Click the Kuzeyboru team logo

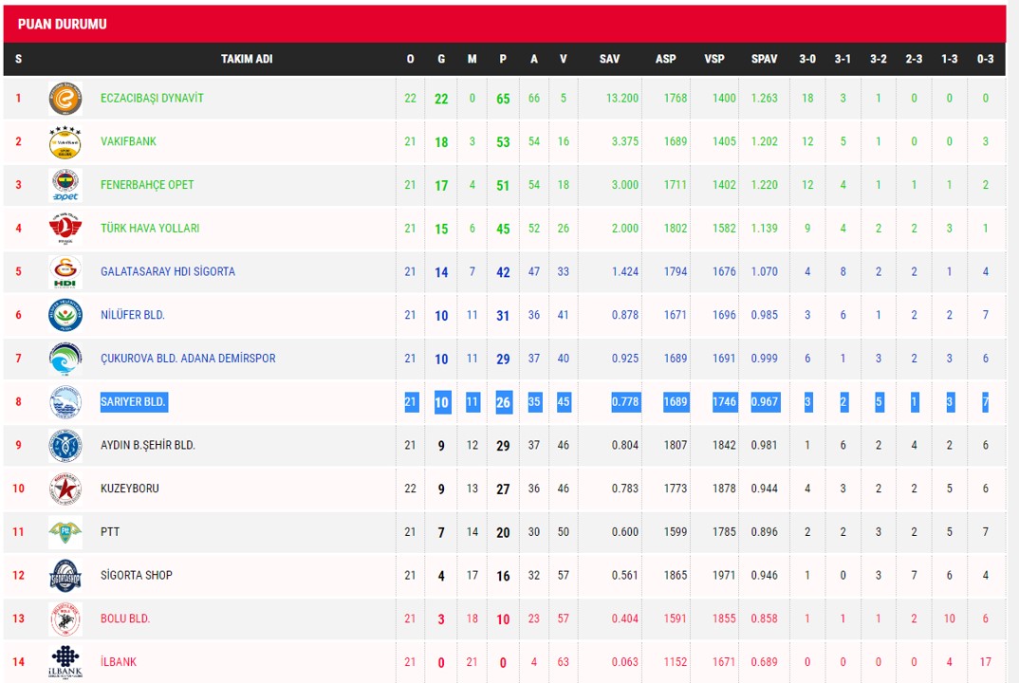[65, 489]
